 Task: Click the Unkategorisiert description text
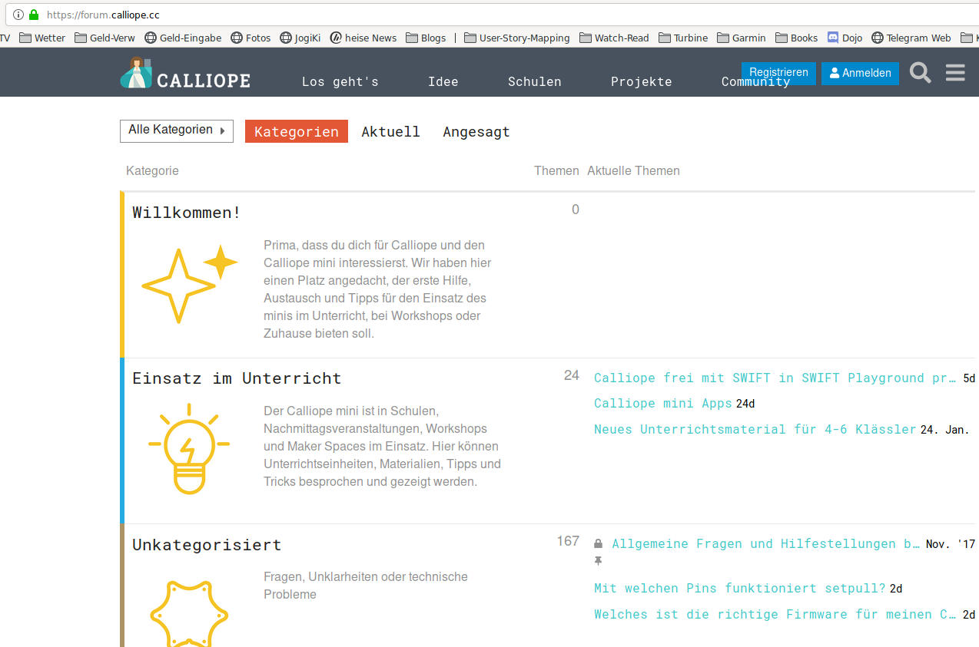366,586
